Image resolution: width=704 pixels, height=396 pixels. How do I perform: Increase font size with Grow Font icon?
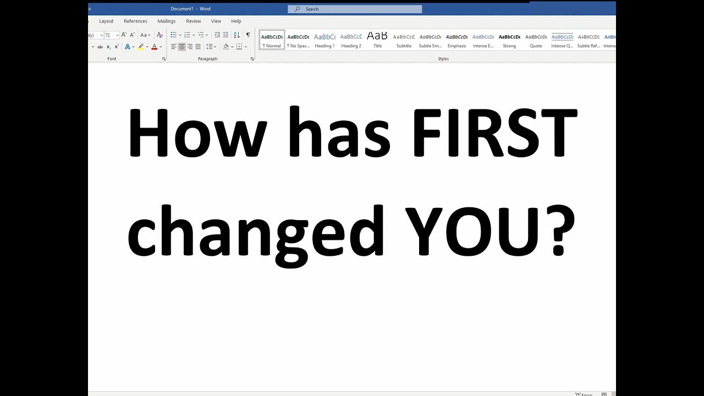pos(124,35)
